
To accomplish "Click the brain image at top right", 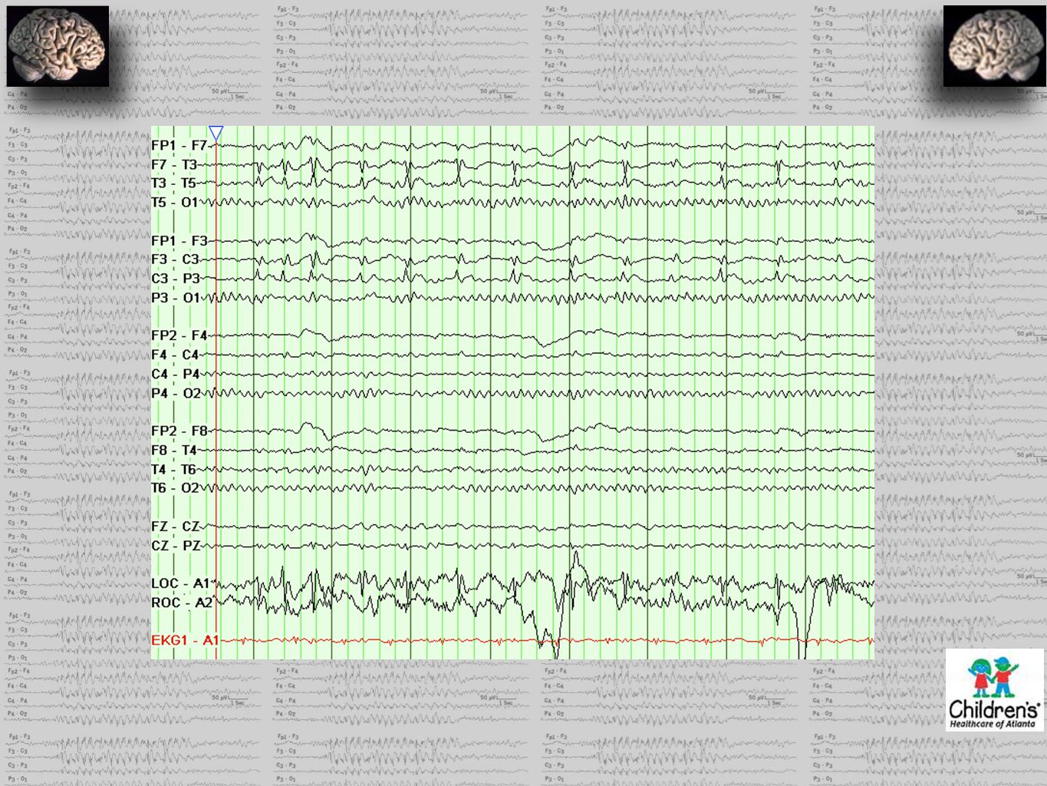I will point(995,46).
